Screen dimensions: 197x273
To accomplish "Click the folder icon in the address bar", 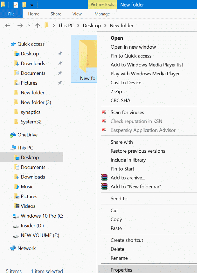I will point(46,25).
